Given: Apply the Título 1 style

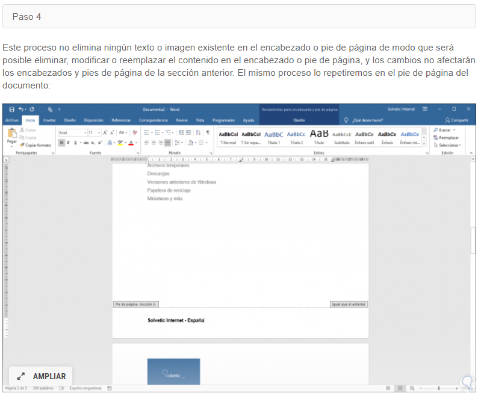Looking at the screenshot, I should click(x=274, y=137).
